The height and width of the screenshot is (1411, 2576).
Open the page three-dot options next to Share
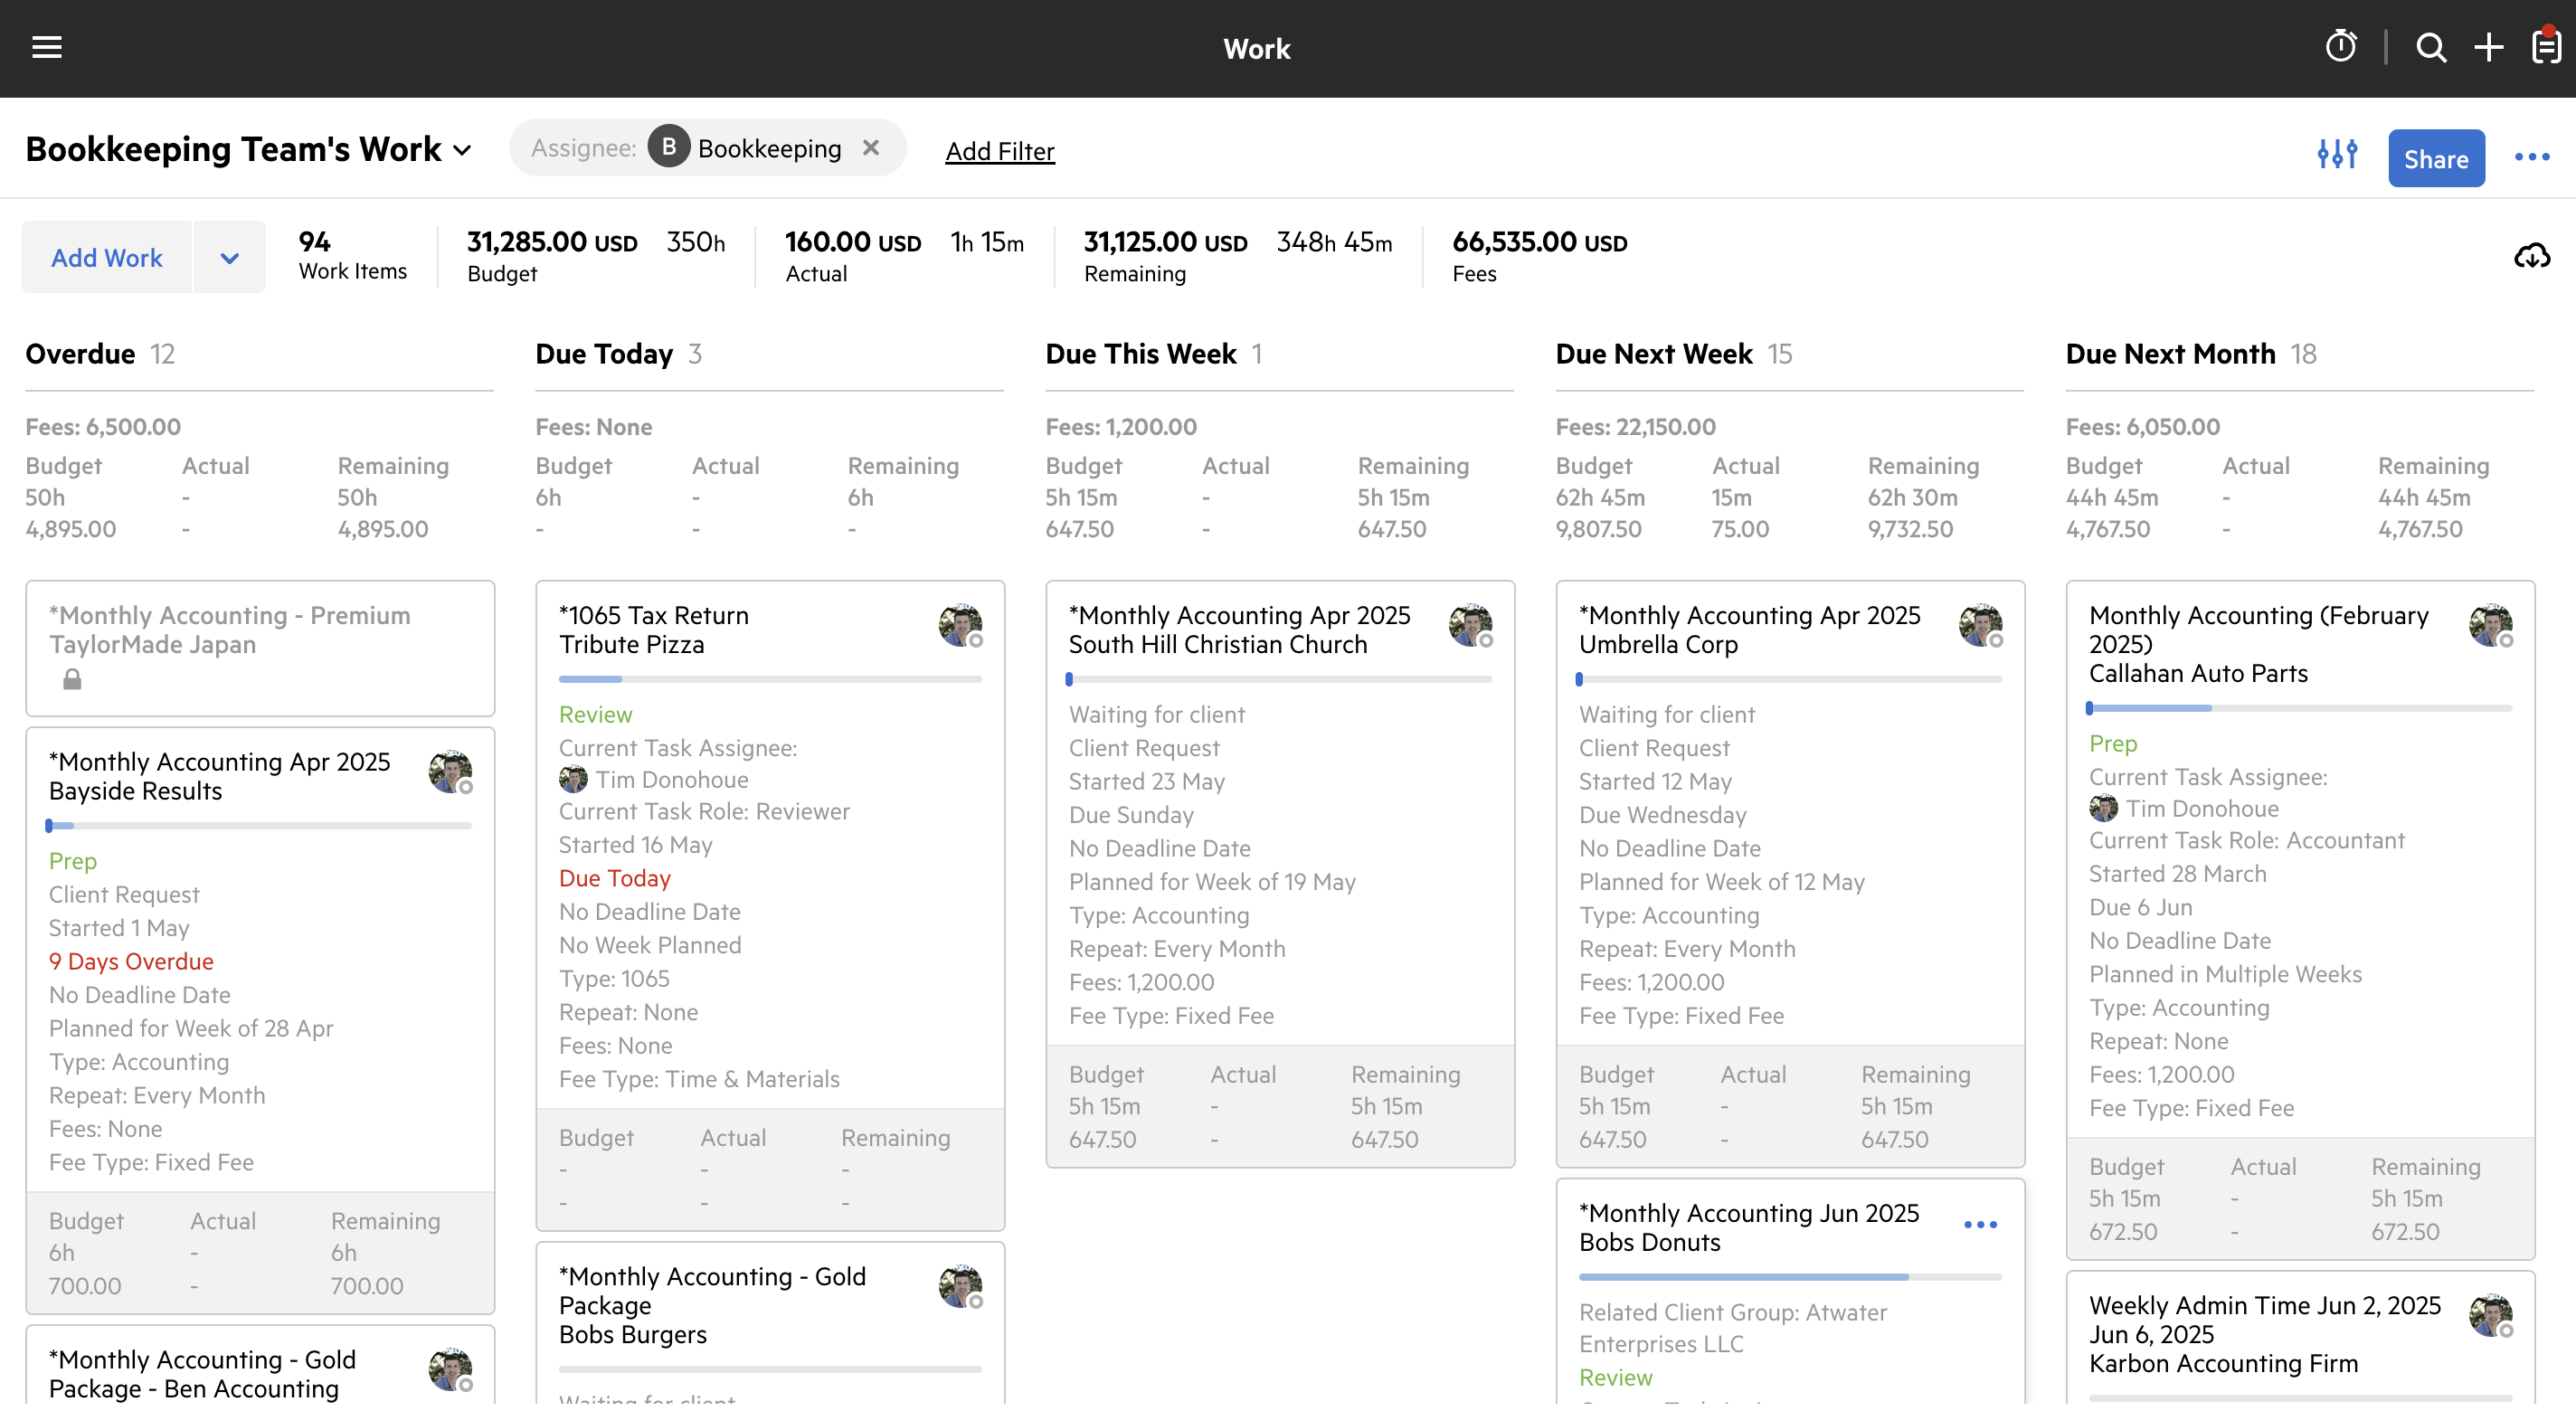point(2531,157)
